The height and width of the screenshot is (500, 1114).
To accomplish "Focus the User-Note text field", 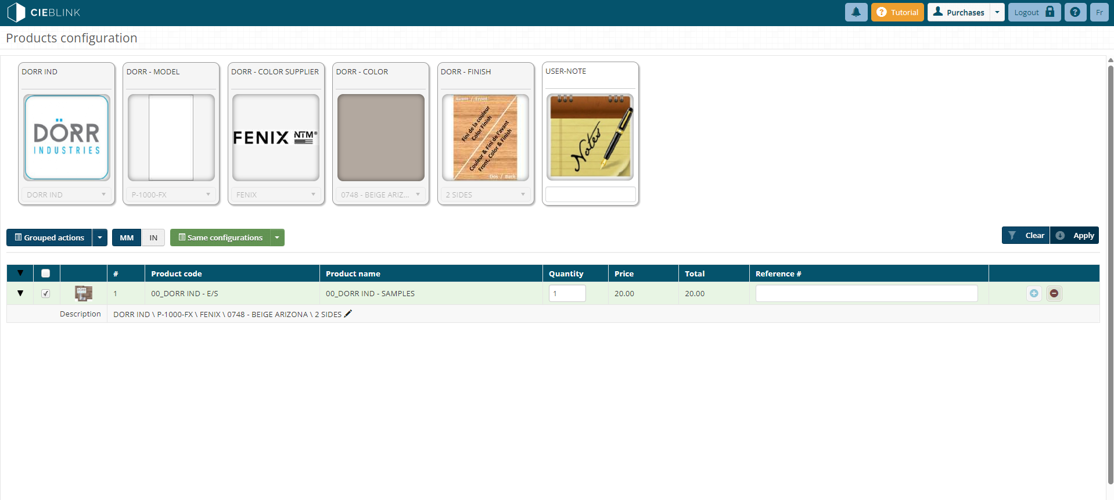I will coord(591,194).
